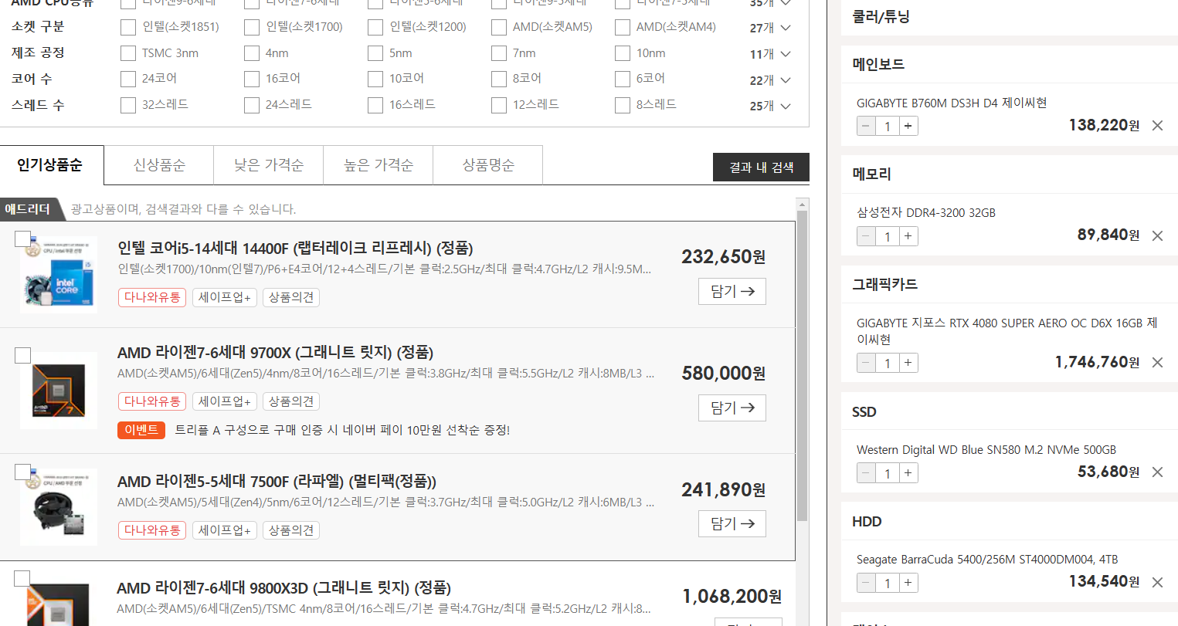The height and width of the screenshot is (626, 1178).
Task: Decrease quantity of WD Blue SN580 SSD
Action: (x=866, y=473)
